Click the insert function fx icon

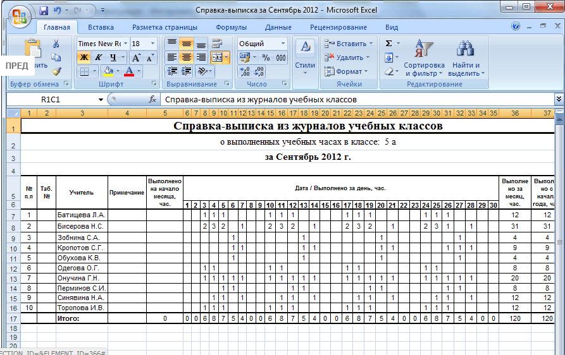[x=152, y=100]
